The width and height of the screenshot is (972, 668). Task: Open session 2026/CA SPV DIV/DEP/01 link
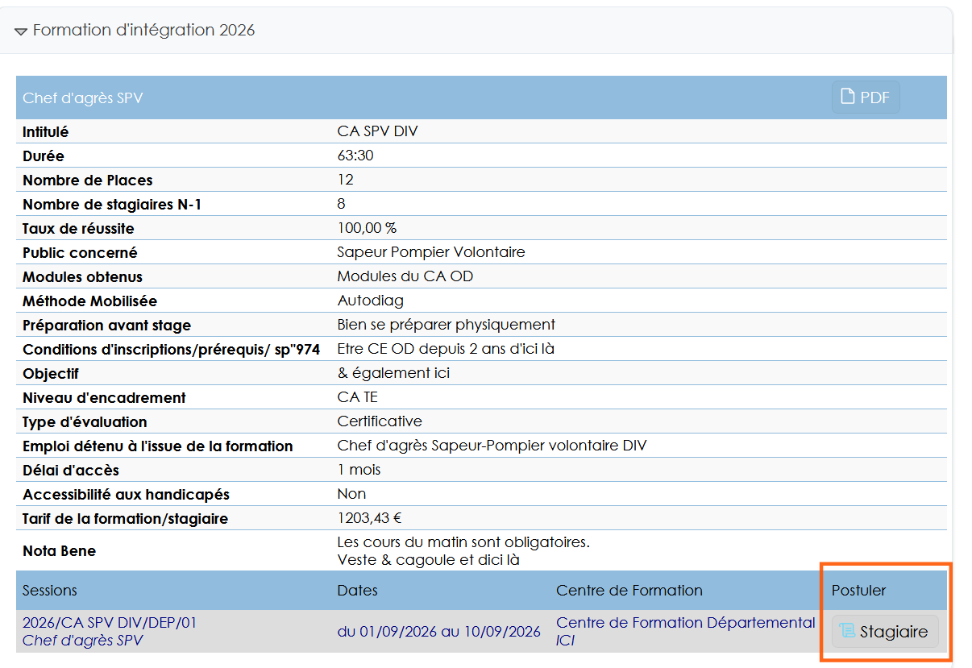[110, 623]
